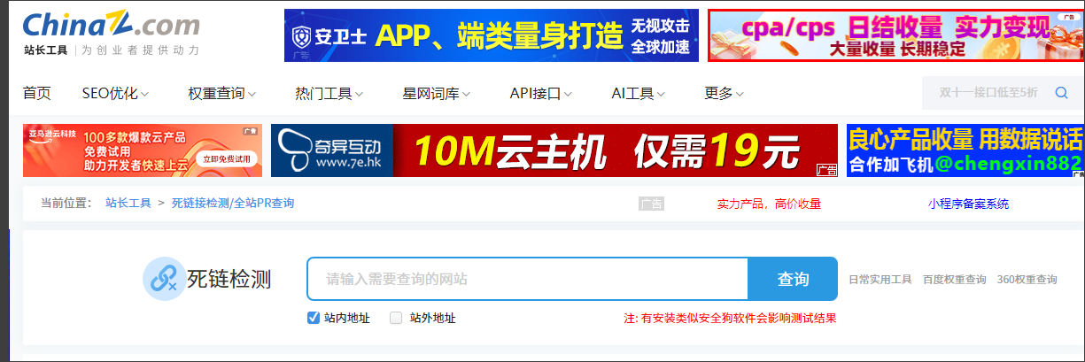Open the API接口 menu item
The image size is (1085, 362).
coord(540,94)
